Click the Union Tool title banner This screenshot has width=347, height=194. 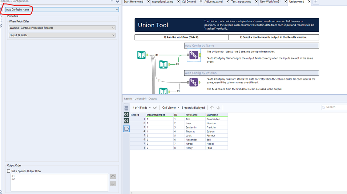pyautogui.click(x=227, y=25)
